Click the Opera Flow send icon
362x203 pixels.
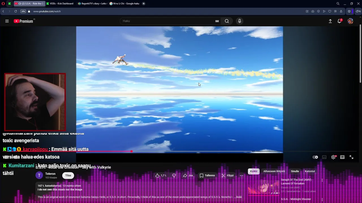tap(324, 11)
